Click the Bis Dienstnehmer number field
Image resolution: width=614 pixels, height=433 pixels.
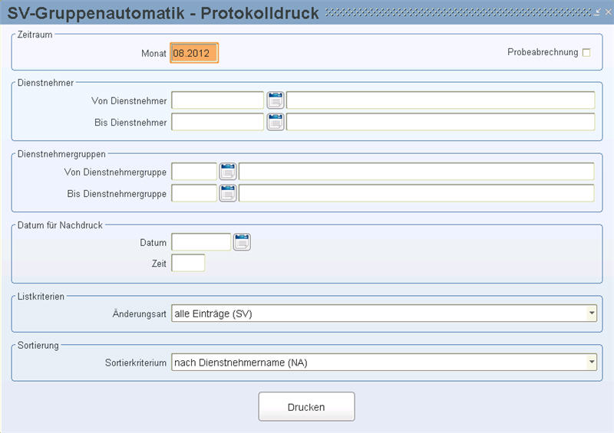tap(218, 122)
